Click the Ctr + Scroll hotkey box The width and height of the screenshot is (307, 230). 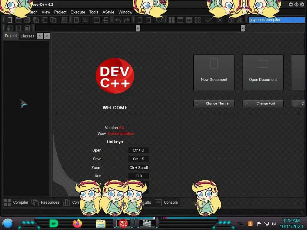coord(139,167)
